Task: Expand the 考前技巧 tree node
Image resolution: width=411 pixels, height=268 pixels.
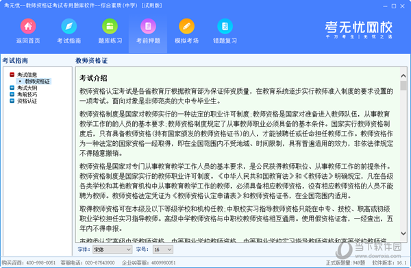Action: (x=12, y=94)
